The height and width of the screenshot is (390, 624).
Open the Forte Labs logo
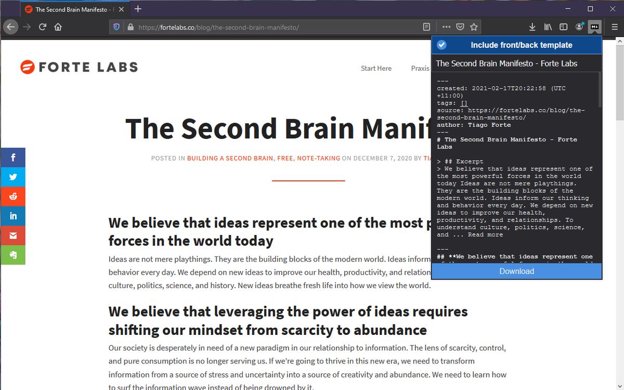click(78, 67)
